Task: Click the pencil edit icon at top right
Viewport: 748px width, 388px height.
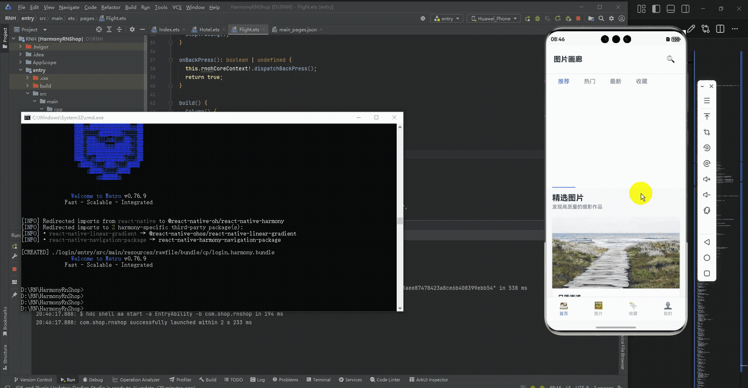Action: coord(691,29)
